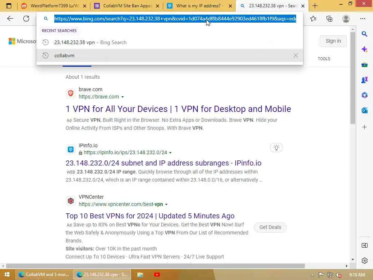Click the lightbulb insights icon beside IPinfo result
The image size is (373, 280).
pyautogui.click(x=276, y=148)
